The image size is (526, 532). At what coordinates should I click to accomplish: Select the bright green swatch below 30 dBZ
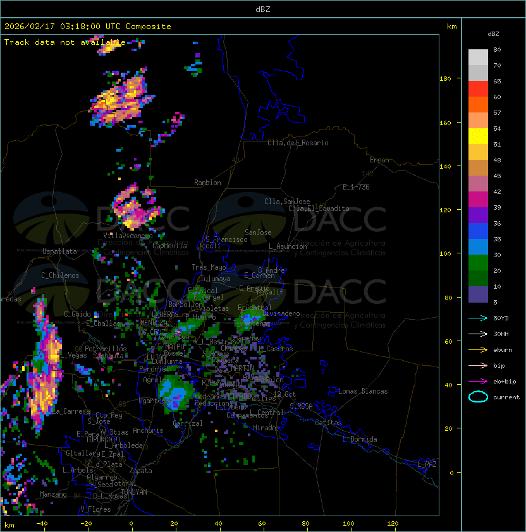click(x=478, y=263)
